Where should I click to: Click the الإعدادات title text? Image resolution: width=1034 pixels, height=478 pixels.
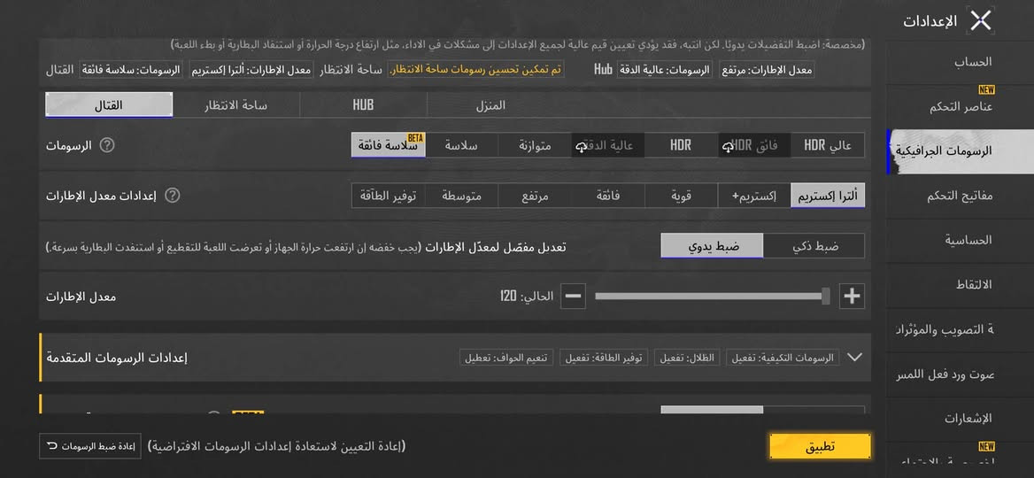pos(930,21)
